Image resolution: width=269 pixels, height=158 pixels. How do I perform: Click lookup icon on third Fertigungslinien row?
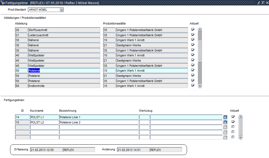225,127
